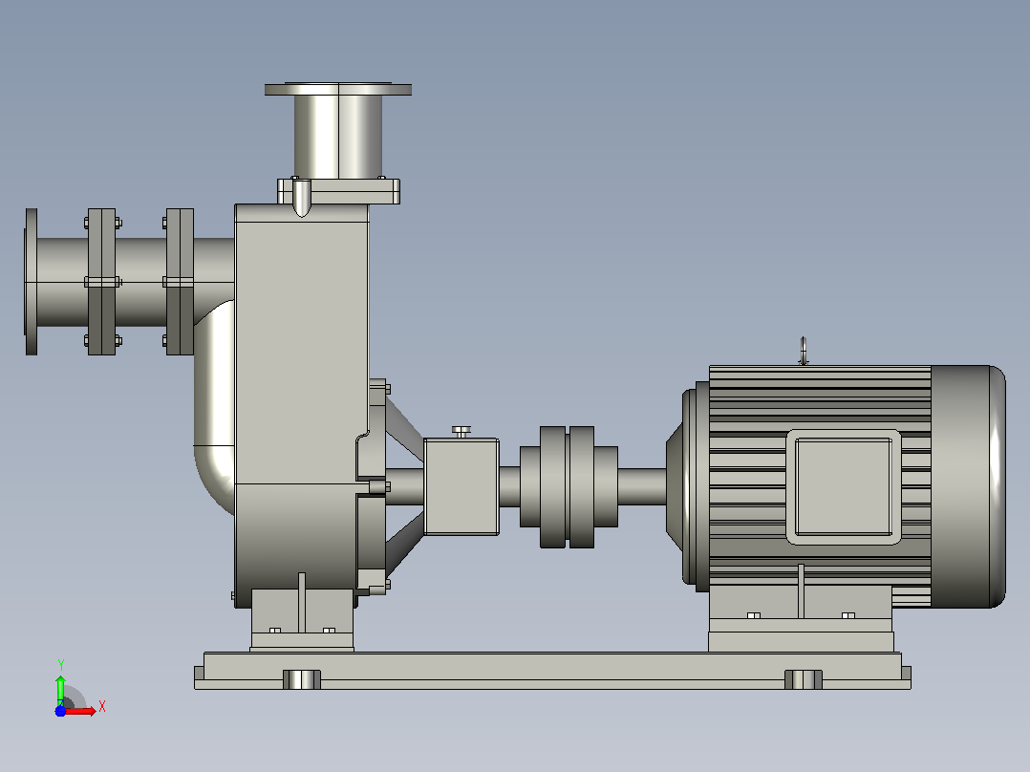Click the green Y axis arrow of the triad
The image size is (1030, 772).
coord(60,690)
